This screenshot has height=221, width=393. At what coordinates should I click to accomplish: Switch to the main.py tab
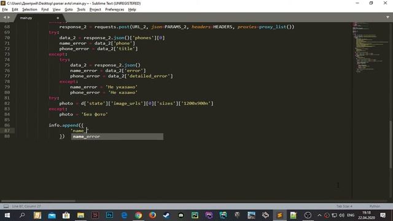pos(26,18)
